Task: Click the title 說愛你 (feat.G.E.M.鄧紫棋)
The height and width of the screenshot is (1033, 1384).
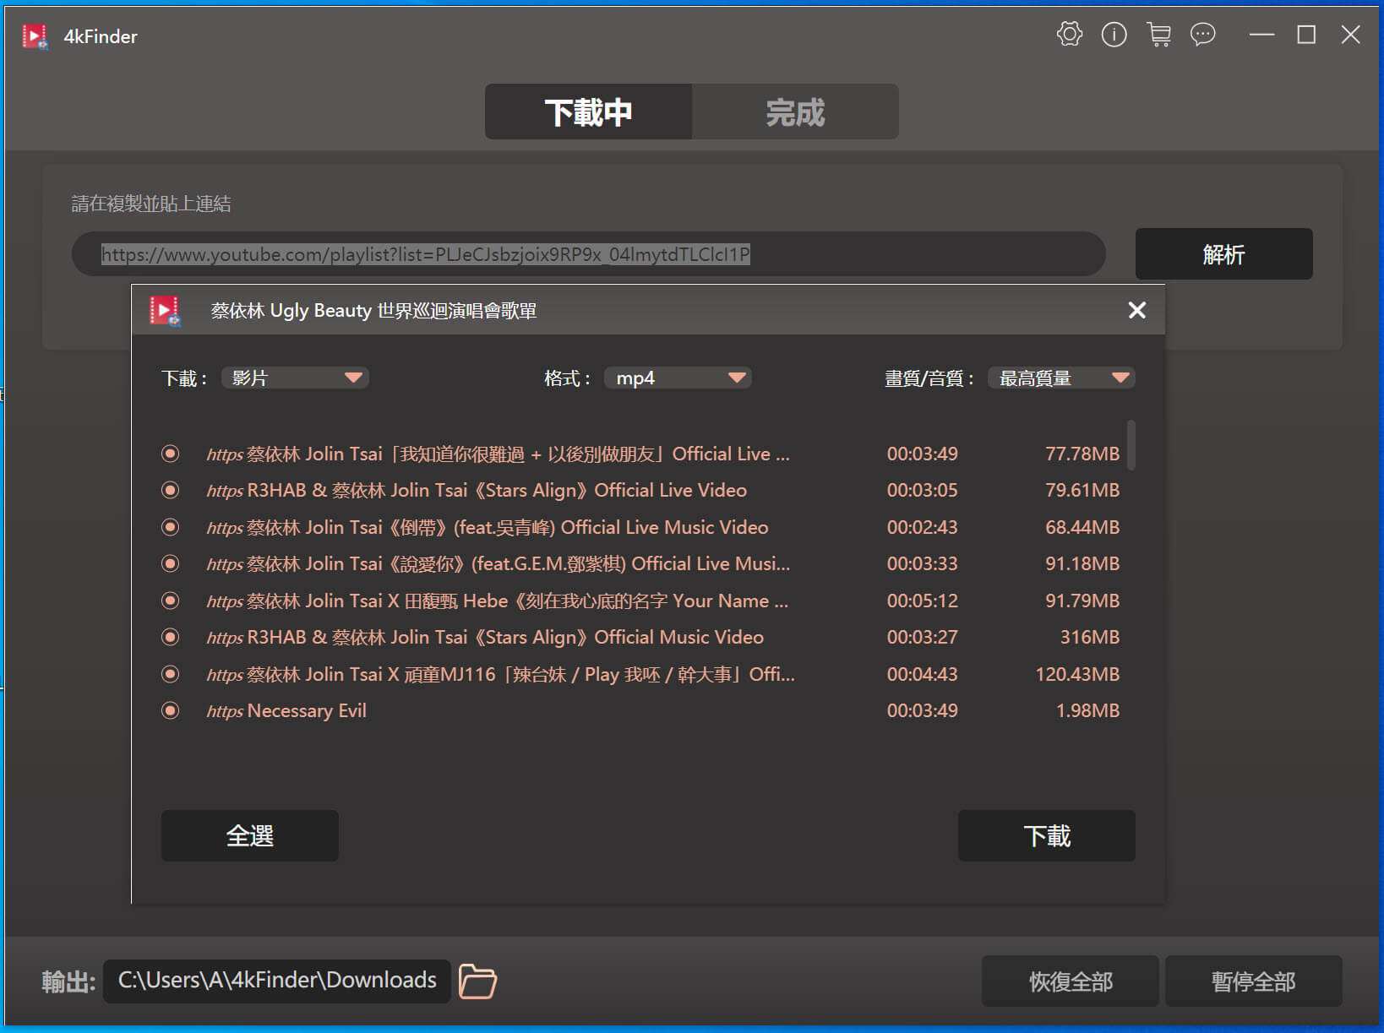Action: (x=519, y=563)
